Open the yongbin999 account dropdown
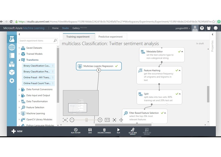 click(183, 28)
